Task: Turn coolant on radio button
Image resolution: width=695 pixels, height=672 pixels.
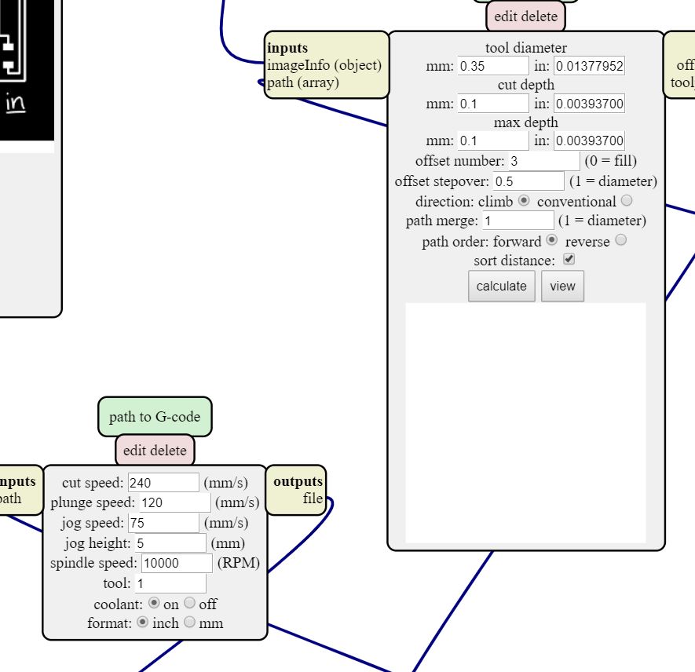Action: point(154,603)
